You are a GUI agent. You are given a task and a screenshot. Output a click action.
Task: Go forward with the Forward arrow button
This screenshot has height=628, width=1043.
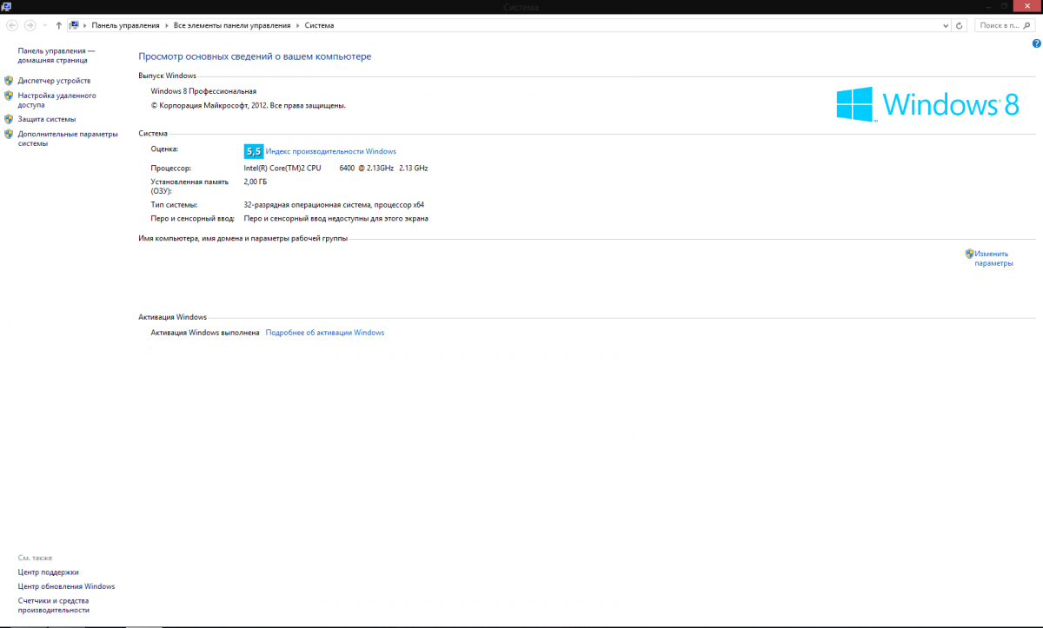[x=30, y=25]
